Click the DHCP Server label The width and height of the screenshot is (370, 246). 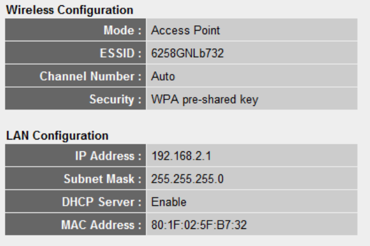tap(101, 202)
